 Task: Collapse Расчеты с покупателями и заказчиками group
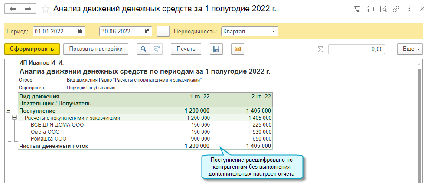tap(15, 118)
